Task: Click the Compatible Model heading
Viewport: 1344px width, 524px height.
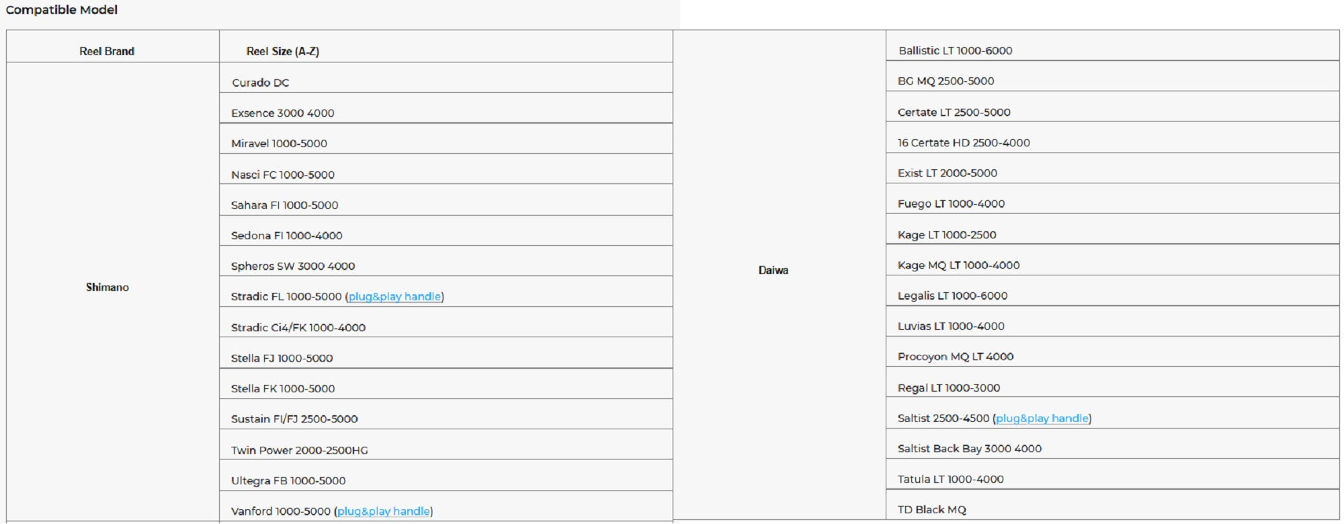Action: click(62, 10)
